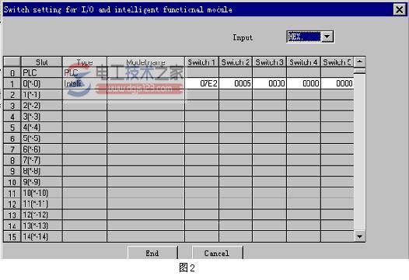Select the PLC slot cell
Screen dimensions: 409x280
(41, 72)
